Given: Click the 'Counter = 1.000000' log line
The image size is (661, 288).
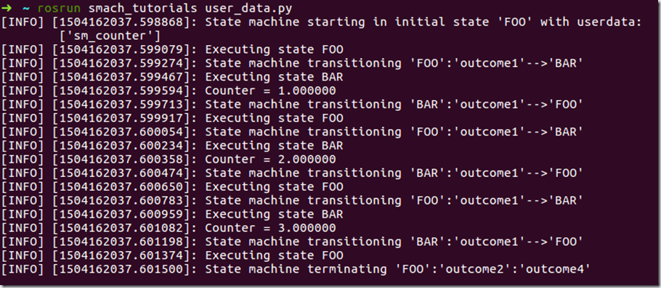Looking at the screenshot, I should (270, 91).
